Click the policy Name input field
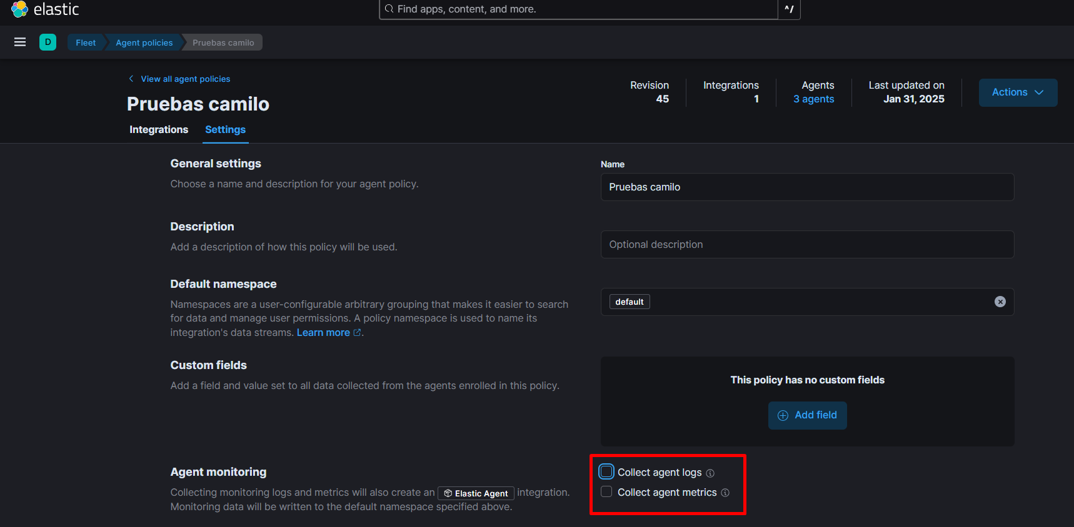This screenshot has height=527, width=1074. tap(807, 187)
